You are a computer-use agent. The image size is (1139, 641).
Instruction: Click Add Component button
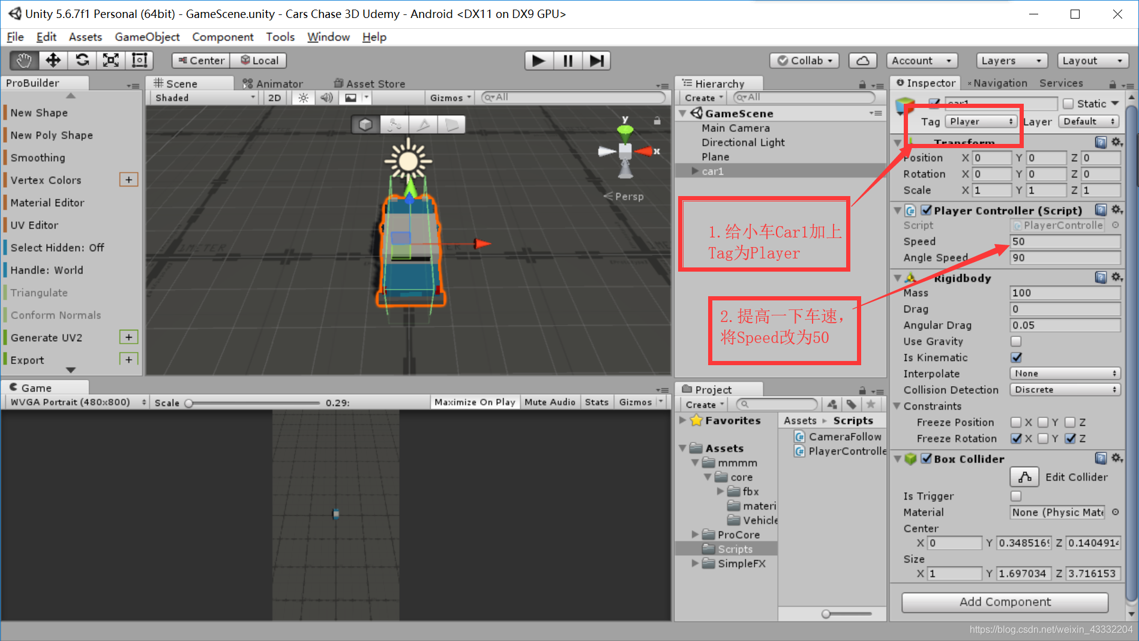point(1005,602)
